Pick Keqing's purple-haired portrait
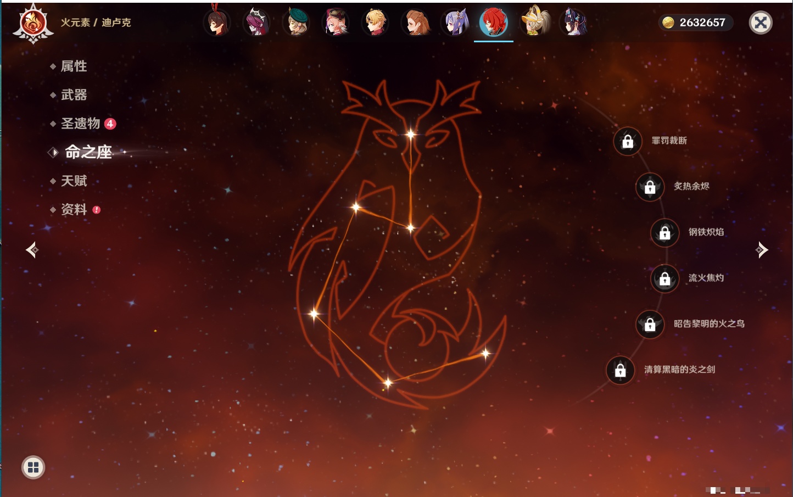Image resolution: width=793 pixels, height=497 pixels. pyautogui.click(x=455, y=23)
